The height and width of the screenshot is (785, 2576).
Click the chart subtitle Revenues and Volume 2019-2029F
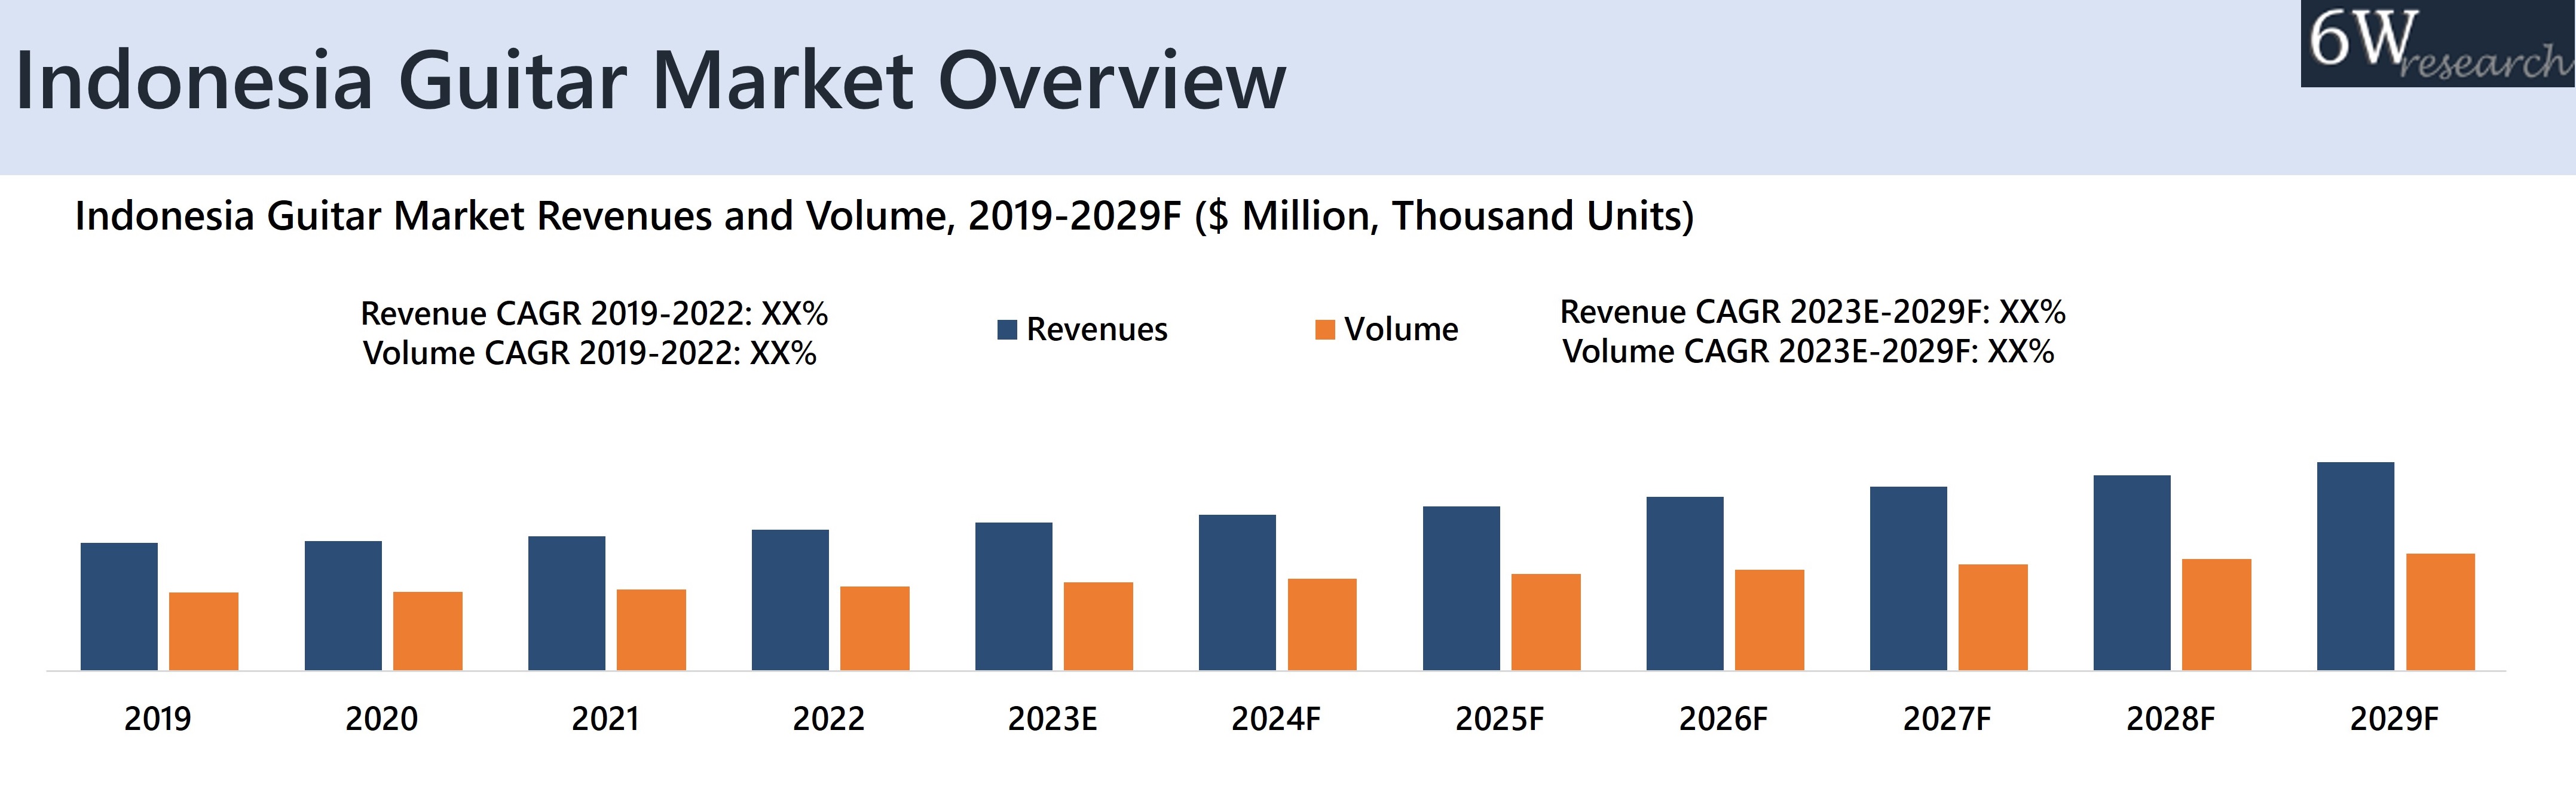(x=884, y=216)
